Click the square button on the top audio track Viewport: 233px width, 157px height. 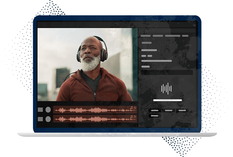pos(40,110)
